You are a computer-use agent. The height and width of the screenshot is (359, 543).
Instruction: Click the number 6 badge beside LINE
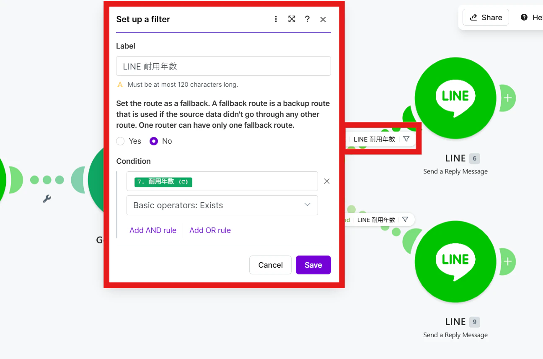tap(474, 158)
